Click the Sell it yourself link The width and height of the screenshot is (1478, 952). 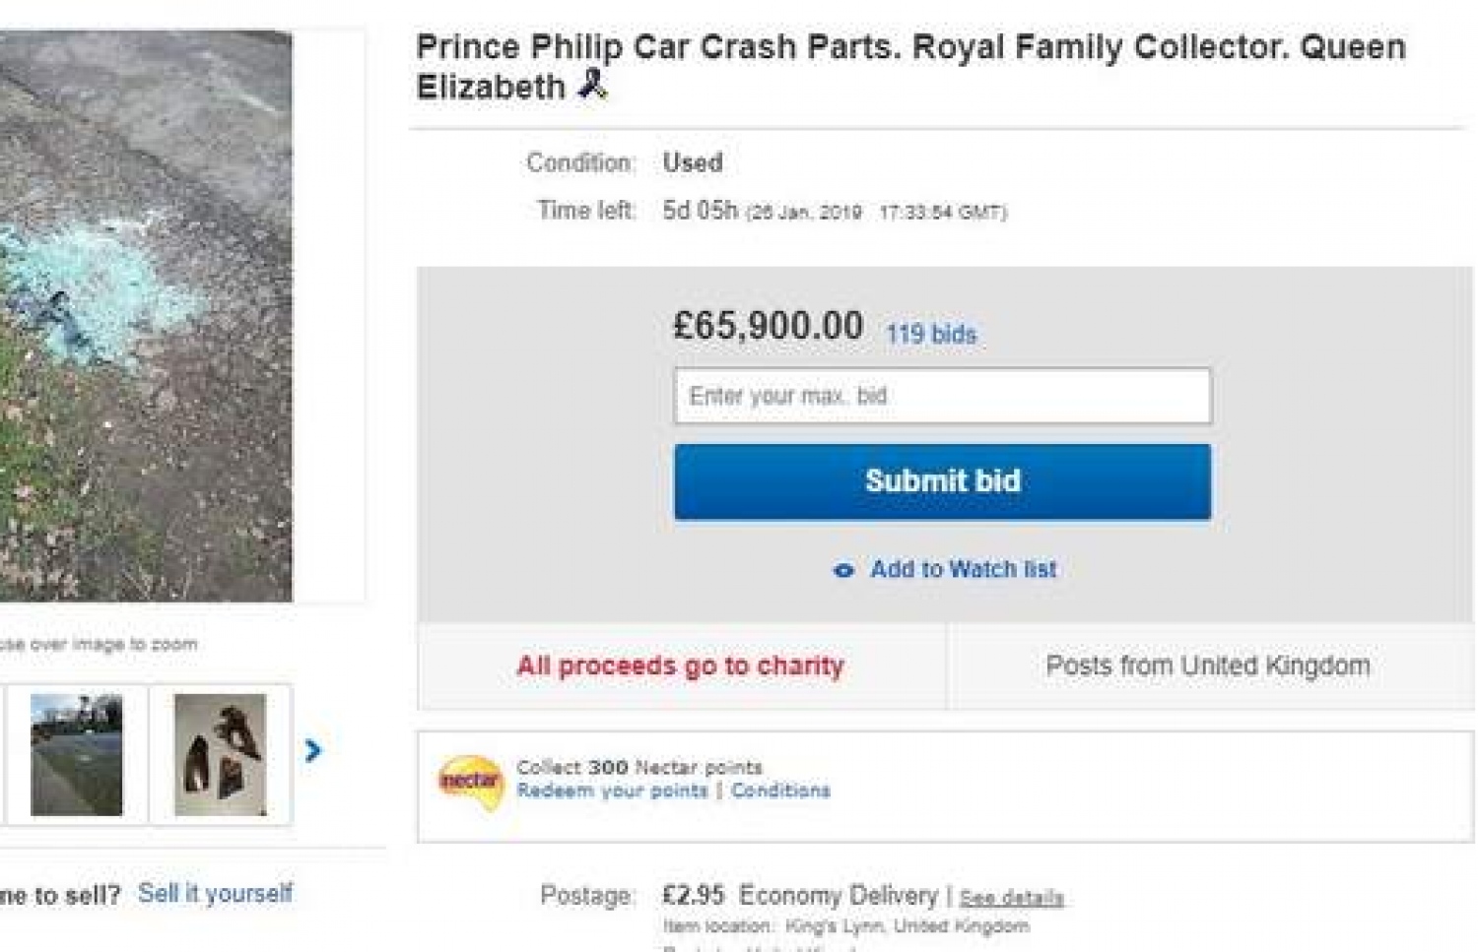tap(215, 894)
